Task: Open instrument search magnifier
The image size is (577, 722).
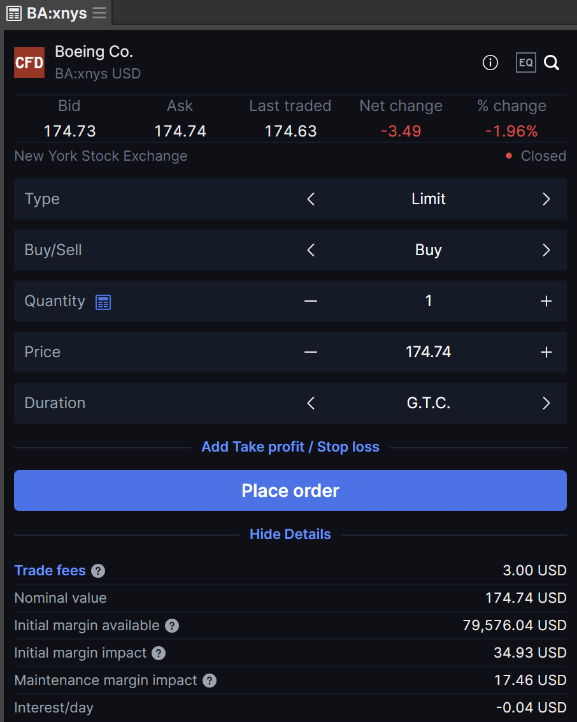Action: click(x=552, y=63)
